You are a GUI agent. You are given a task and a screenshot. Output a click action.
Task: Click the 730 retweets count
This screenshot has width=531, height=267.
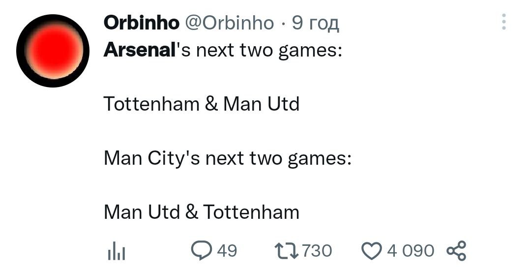pos(317,251)
